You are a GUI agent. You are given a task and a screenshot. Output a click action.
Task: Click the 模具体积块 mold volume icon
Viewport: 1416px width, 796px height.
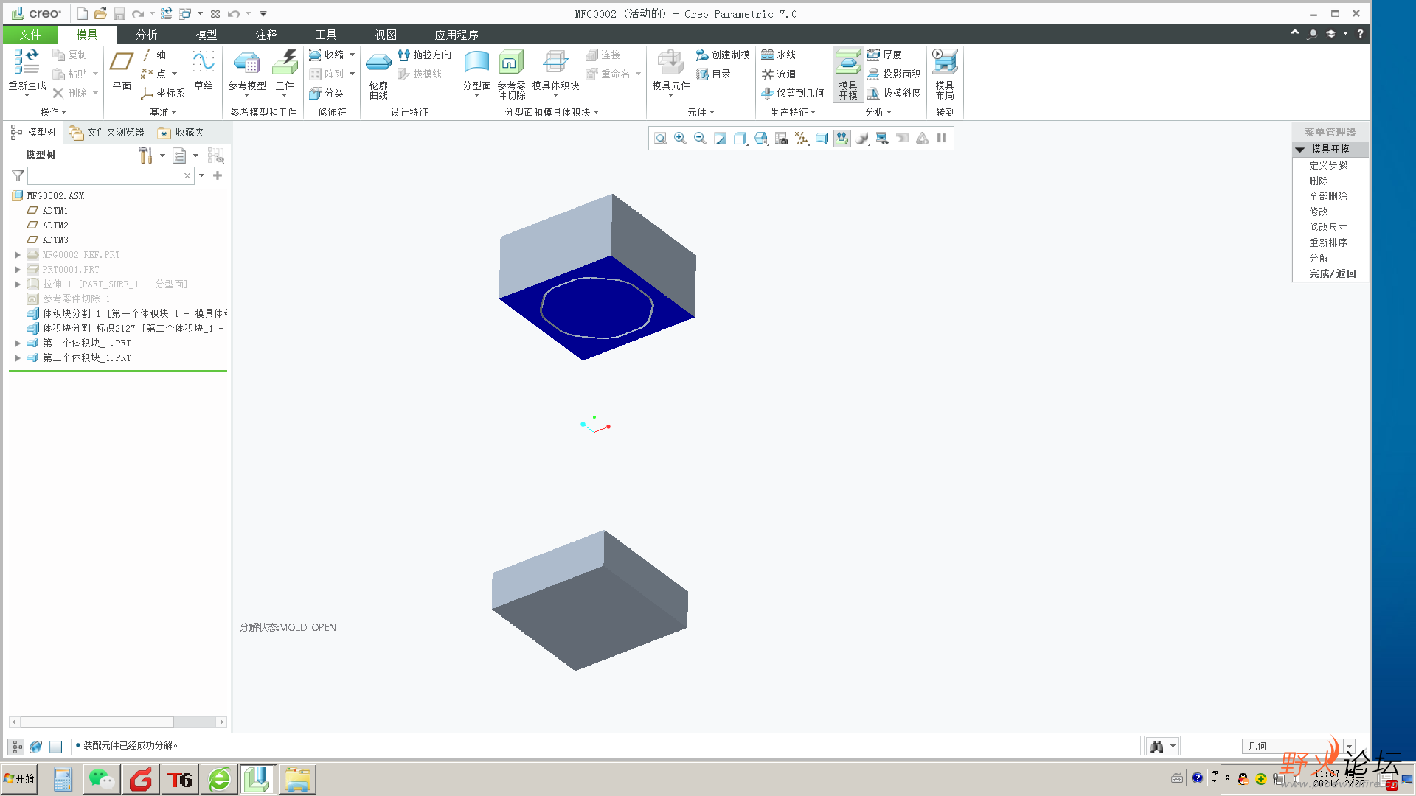[555, 63]
